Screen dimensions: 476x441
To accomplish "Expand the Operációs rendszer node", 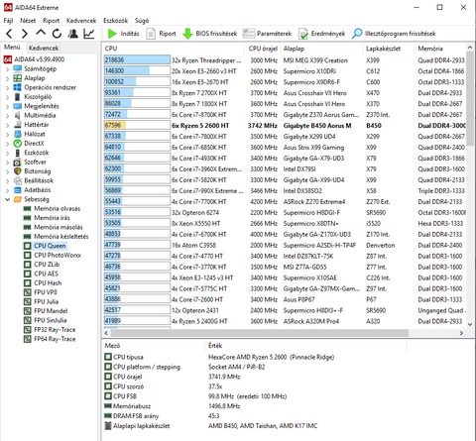I will pyautogui.click(x=7, y=87).
